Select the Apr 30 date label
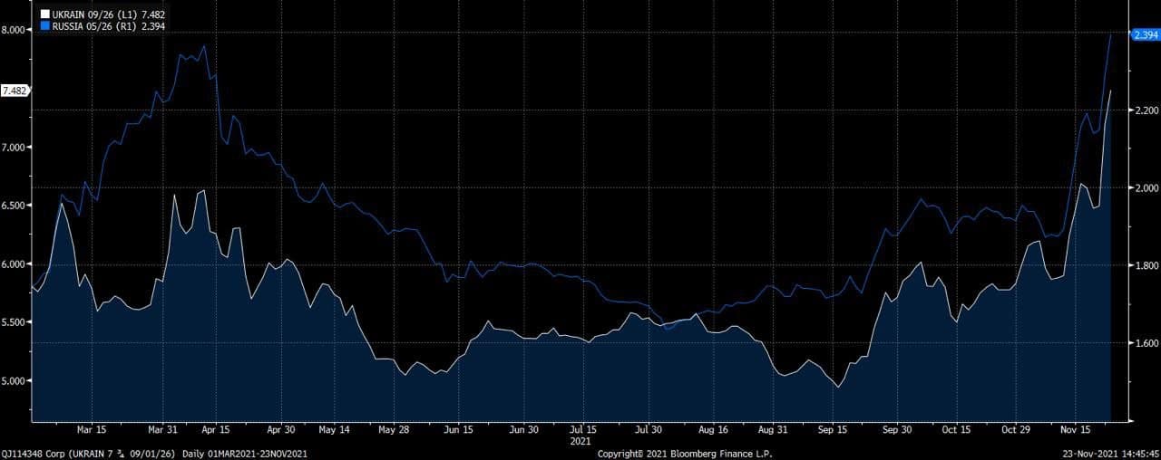The width and height of the screenshot is (1161, 460). [279, 430]
